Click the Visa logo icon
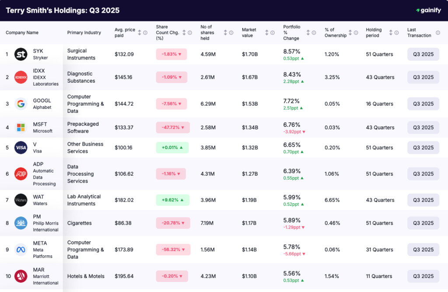 tap(21, 148)
